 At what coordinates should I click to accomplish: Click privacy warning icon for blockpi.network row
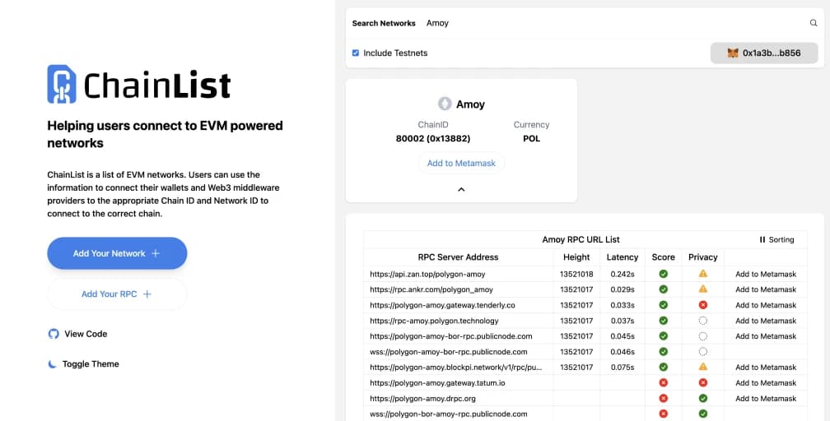(703, 367)
